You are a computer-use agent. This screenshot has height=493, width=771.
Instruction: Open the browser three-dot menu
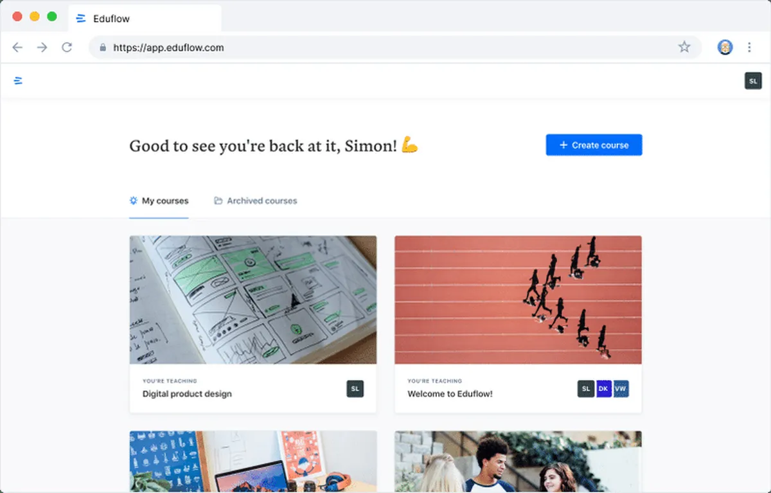click(x=749, y=47)
